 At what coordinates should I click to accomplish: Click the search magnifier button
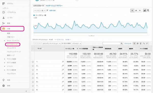122,43
